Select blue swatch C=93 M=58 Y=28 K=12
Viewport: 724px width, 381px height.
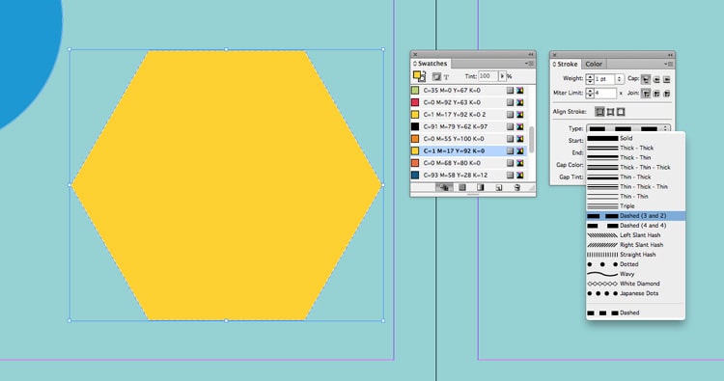point(468,176)
